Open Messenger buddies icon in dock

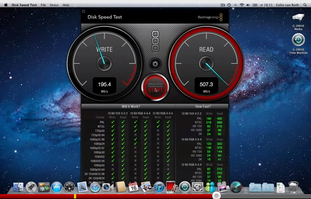pyautogui.click(x=210, y=187)
